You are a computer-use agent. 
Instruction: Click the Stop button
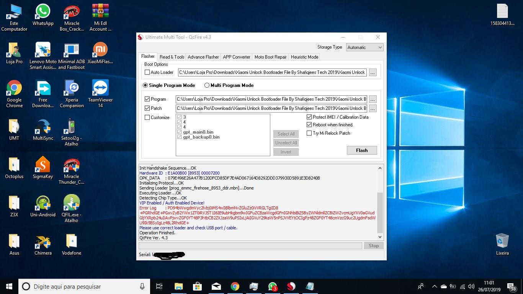[x=374, y=246]
